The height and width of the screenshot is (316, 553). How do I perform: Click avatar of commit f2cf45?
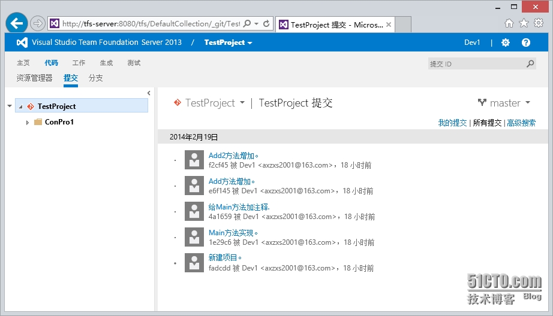pyautogui.click(x=194, y=160)
